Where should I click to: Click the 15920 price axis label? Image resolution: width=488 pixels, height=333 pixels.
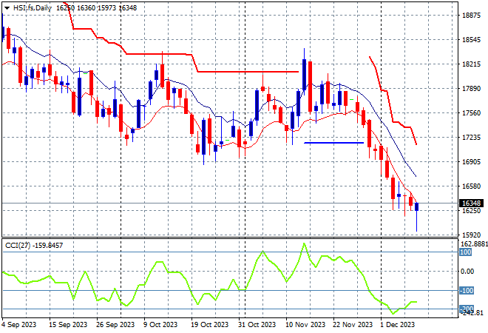(470, 235)
